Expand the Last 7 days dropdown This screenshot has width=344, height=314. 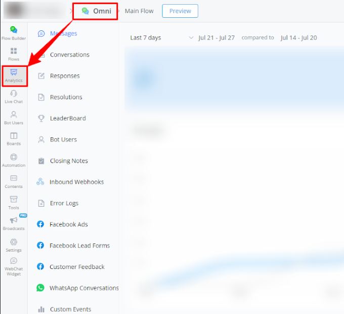click(161, 38)
